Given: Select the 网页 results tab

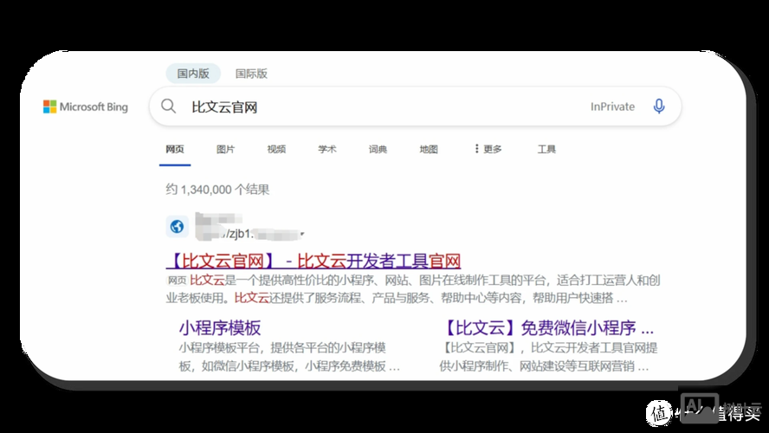Looking at the screenshot, I should (x=175, y=149).
